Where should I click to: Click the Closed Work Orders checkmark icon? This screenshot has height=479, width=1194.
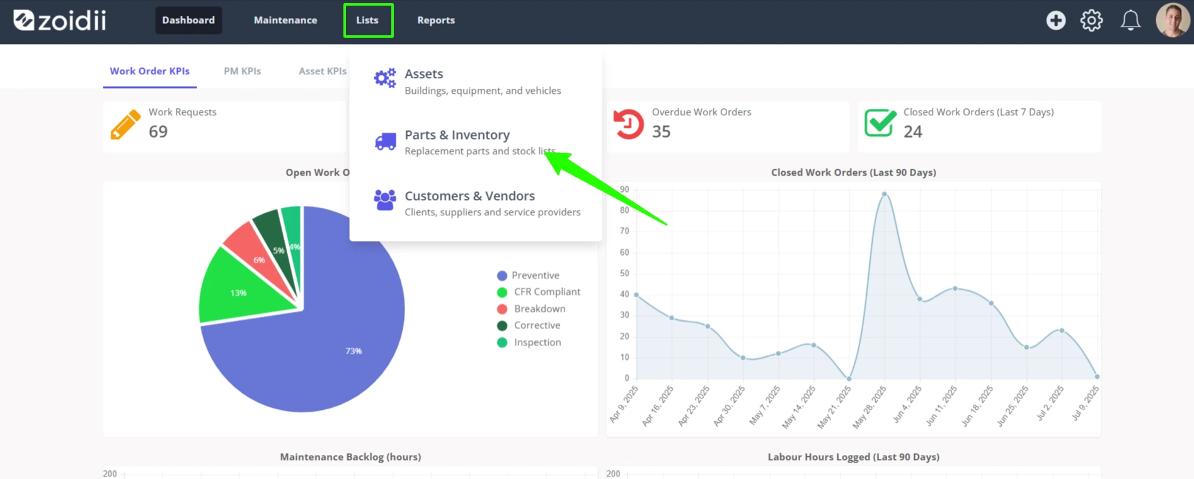pos(880,122)
